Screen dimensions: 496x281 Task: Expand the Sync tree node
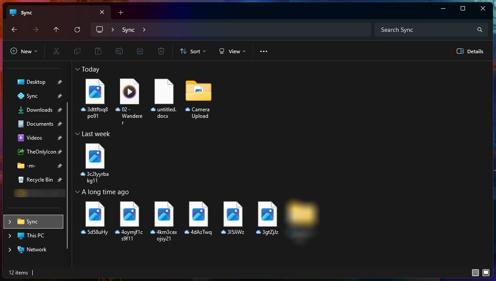coord(10,222)
